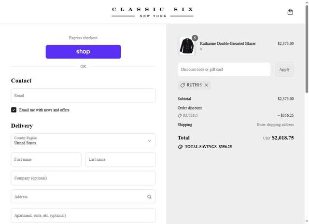309x224 pixels.
Task: Click the page vertical scrollbar
Action: (x=307, y=48)
